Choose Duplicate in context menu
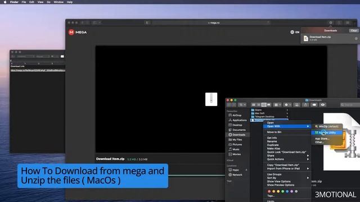Viewport: 360px width, 202px height. pyautogui.click(x=287, y=145)
